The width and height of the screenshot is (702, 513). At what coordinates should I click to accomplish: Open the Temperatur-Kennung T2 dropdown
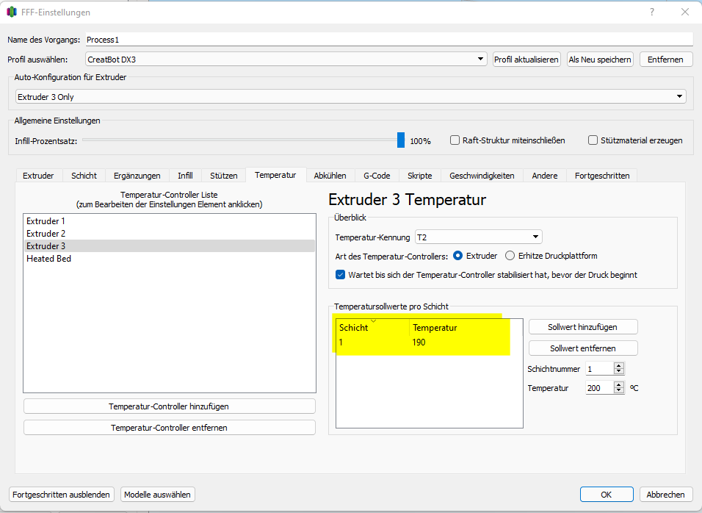tap(479, 237)
